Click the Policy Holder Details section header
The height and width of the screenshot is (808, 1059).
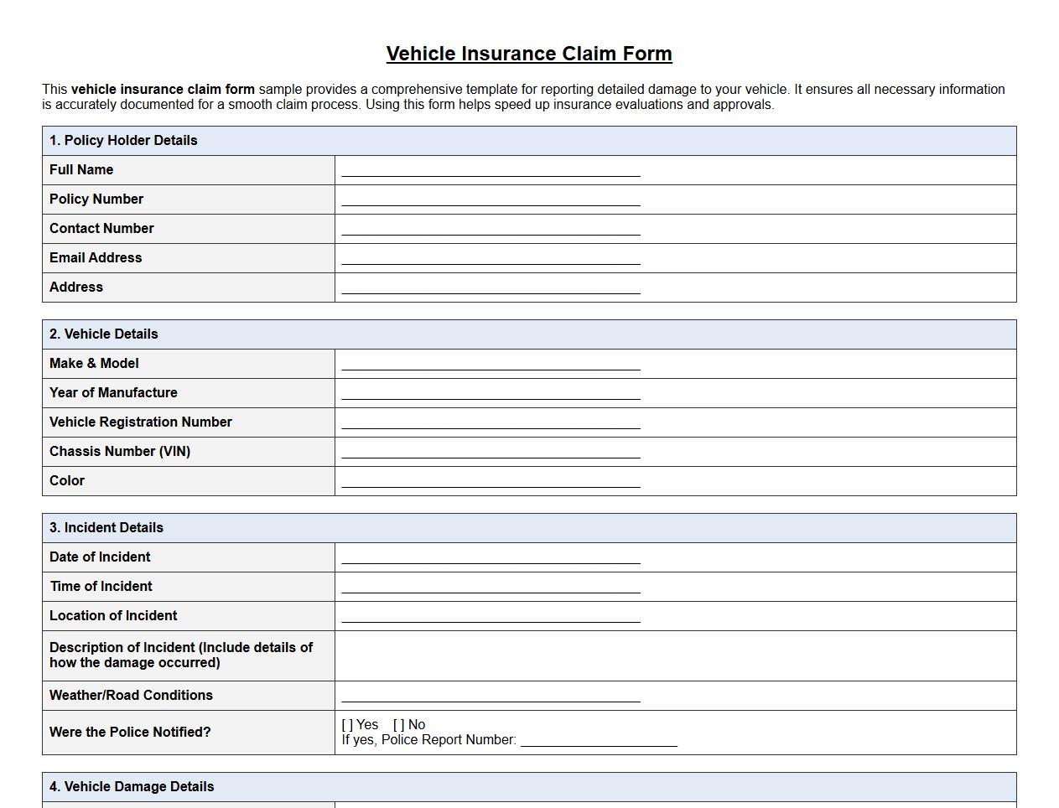coord(123,140)
